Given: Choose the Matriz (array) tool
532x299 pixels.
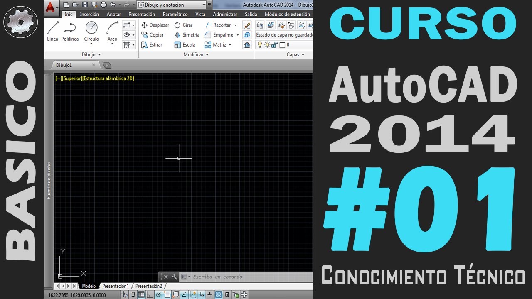Looking at the screenshot, I should (215, 45).
